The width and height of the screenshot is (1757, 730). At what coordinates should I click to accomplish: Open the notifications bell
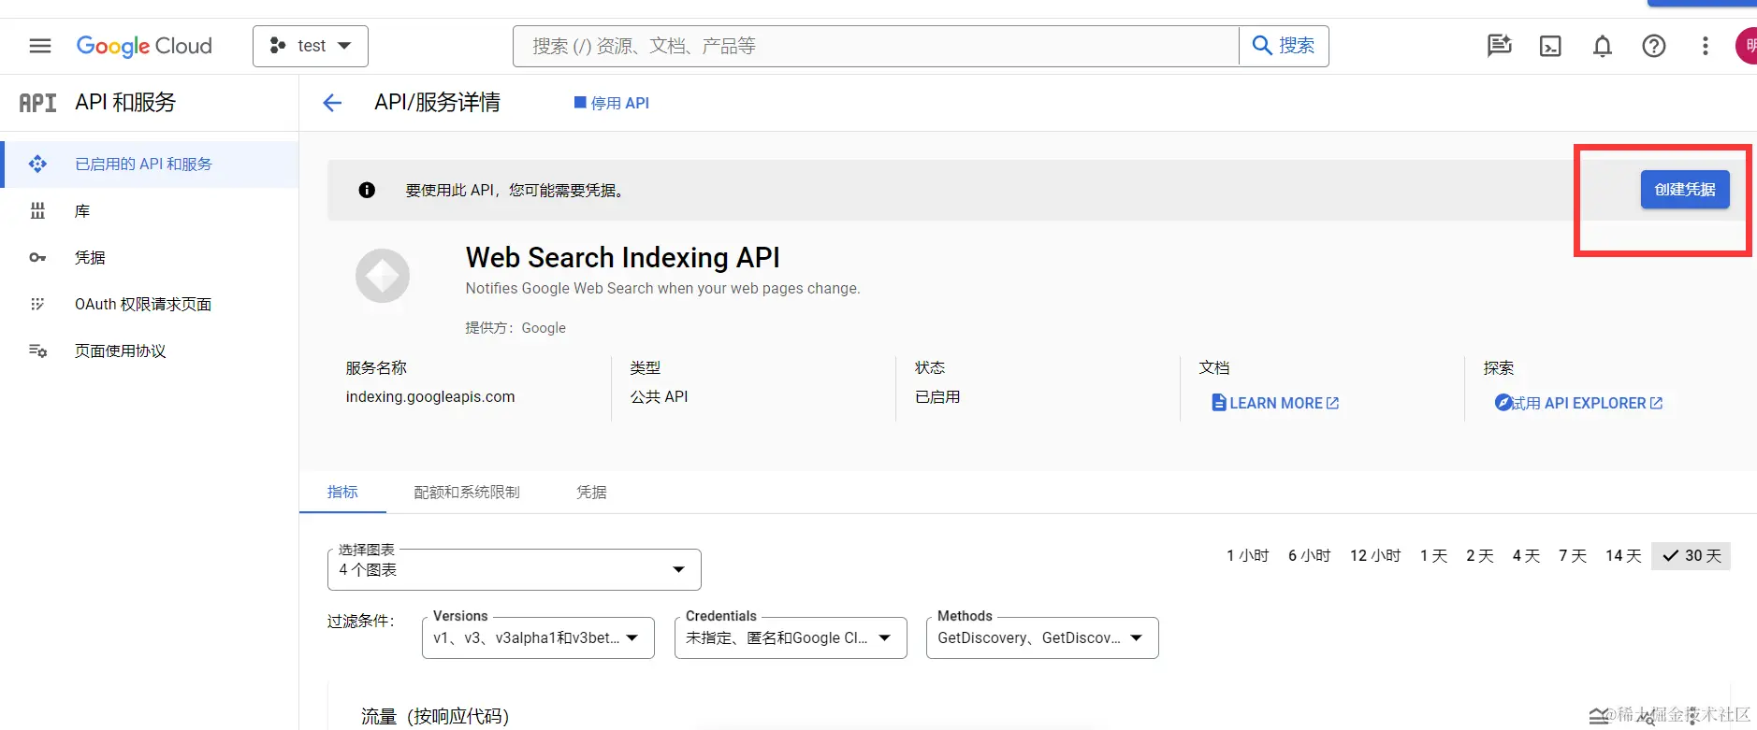[1603, 46]
